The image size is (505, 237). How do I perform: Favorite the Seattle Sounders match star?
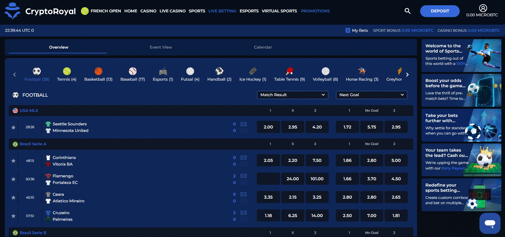pos(13,127)
